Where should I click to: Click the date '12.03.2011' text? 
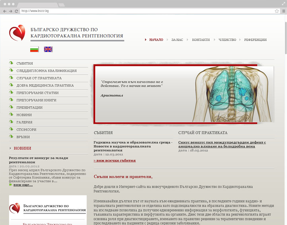pos(114,155)
